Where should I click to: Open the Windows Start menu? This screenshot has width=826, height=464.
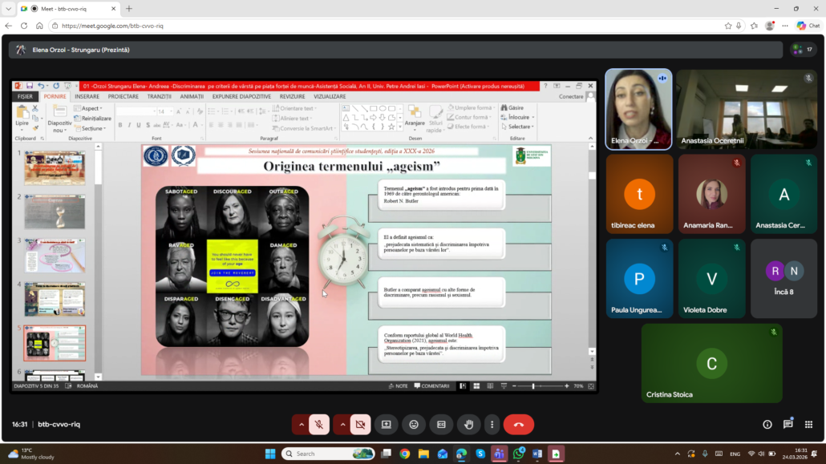pos(270,454)
